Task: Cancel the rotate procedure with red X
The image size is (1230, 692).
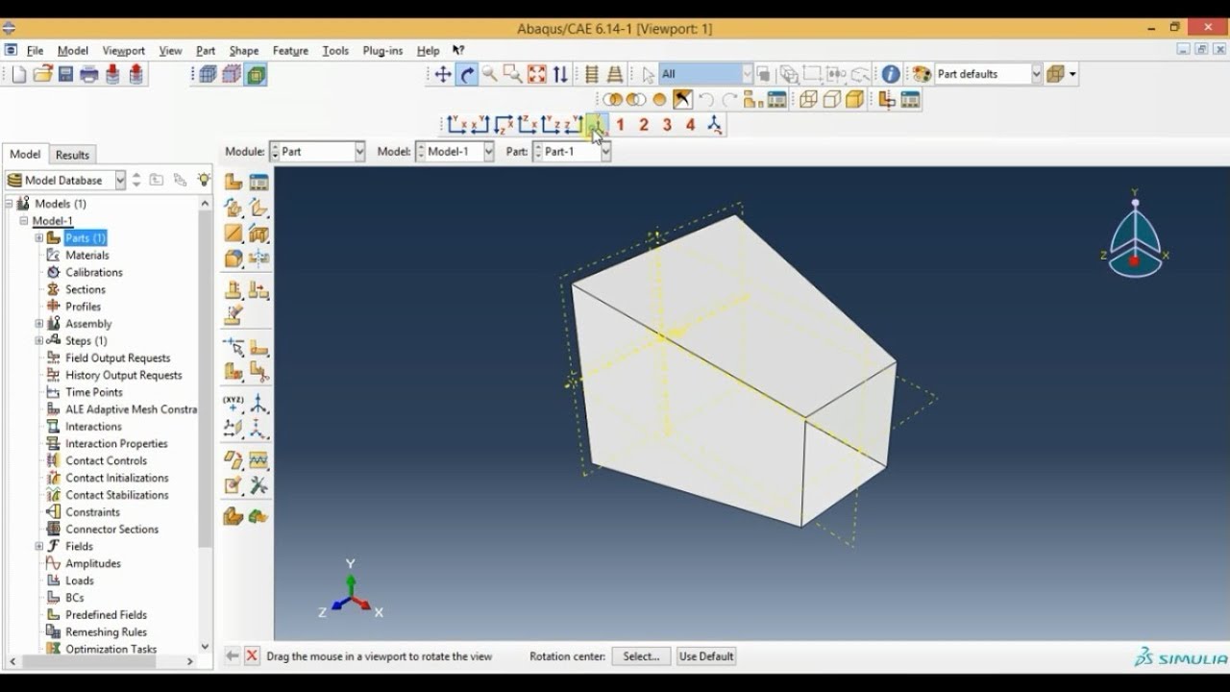Action: point(252,656)
